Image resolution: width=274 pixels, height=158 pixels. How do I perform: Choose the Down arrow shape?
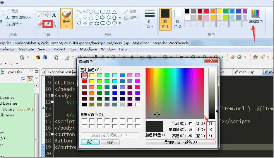pos(79,23)
